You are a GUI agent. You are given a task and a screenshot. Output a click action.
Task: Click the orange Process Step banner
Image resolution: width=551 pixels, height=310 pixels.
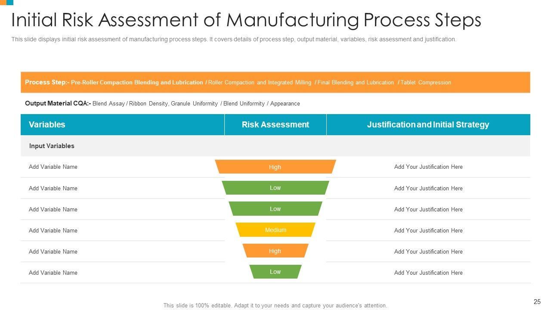(275, 82)
